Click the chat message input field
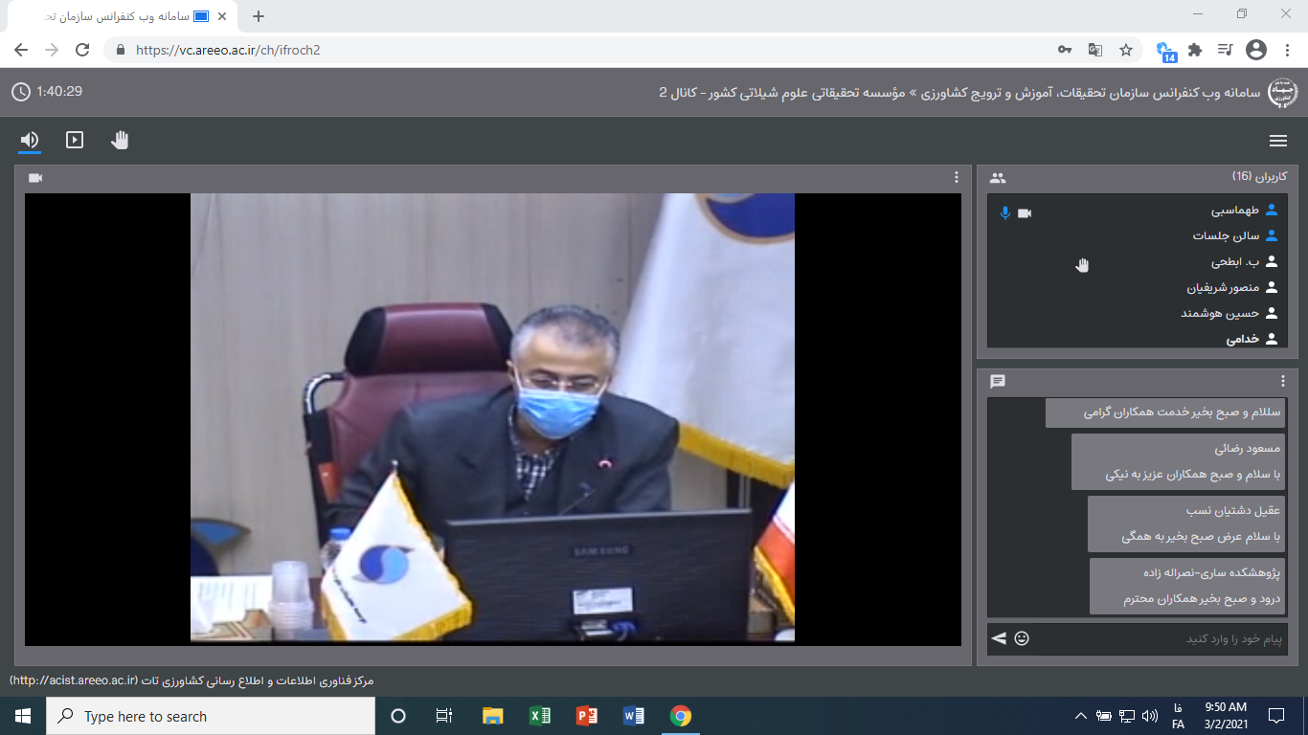 pyautogui.click(x=1159, y=638)
